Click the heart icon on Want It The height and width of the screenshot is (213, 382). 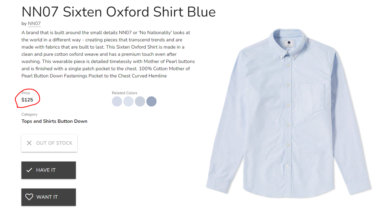point(29,197)
